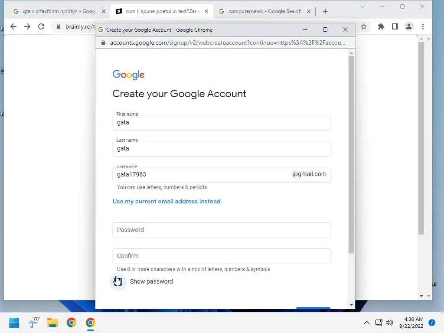The width and height of the screenshot is (444, 333).
Task: Open the Chrome profile avatar
Action: point(409,26)
